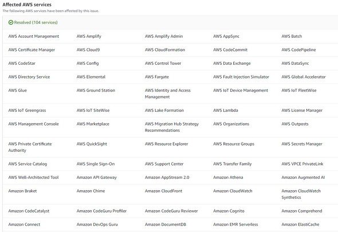Screen dimensions: 338x232
Task: Choose Amazon CodeGuru Profiler
Action: (101, 211)
